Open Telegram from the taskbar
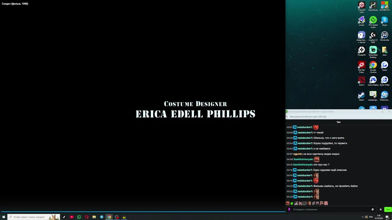This screenshot has width=392, height=220. (x=102, y=217)
